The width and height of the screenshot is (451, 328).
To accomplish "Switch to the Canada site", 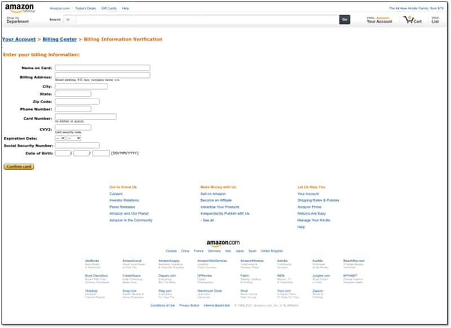I will (x=171, y=251).
